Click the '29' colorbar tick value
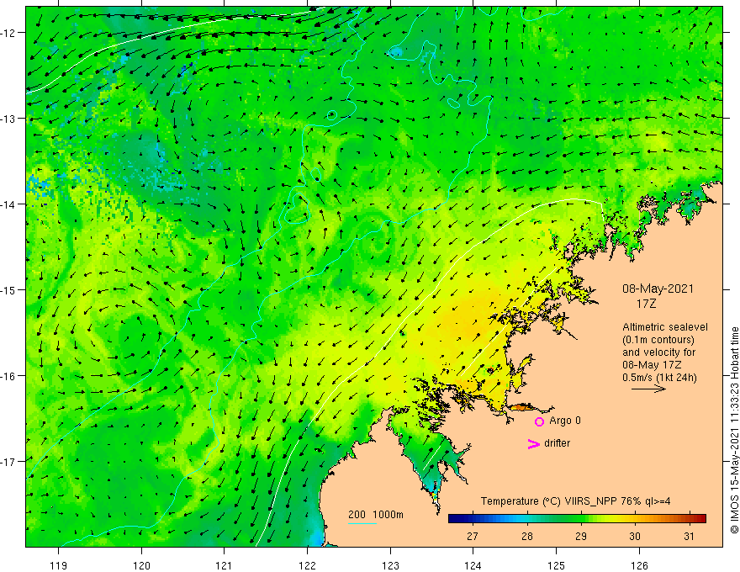The width and height of the screenshot is (740, 572). [581, 536]
